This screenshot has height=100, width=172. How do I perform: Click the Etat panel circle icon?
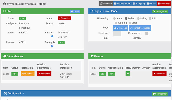(x=4, y=11)
